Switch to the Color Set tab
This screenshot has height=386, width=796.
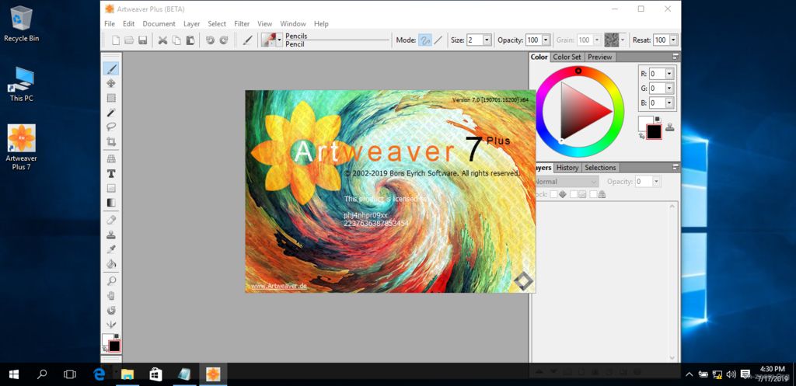[x=567, y=57]
